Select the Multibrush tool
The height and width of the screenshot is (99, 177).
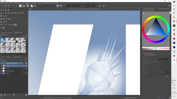tap(23, 13)
